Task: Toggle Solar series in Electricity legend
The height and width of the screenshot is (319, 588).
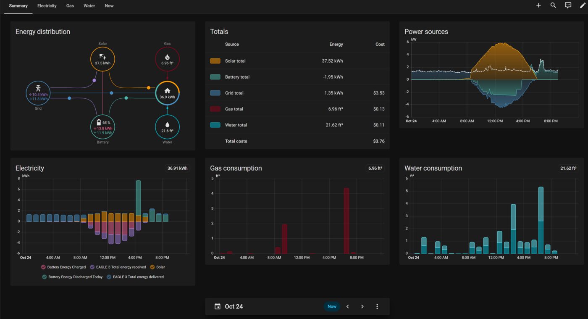Action: pos(157,267)
